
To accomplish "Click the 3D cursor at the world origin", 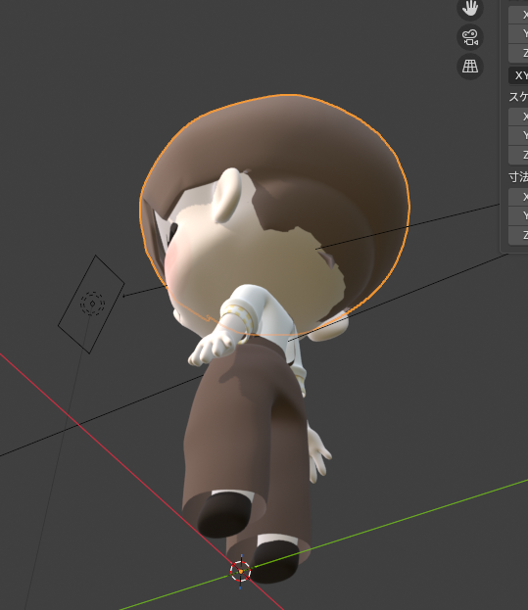I will pos(240,571).
